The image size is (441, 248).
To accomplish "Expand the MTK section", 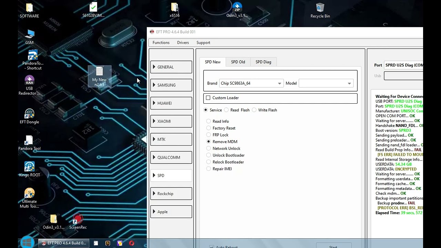I will (171, 139).
